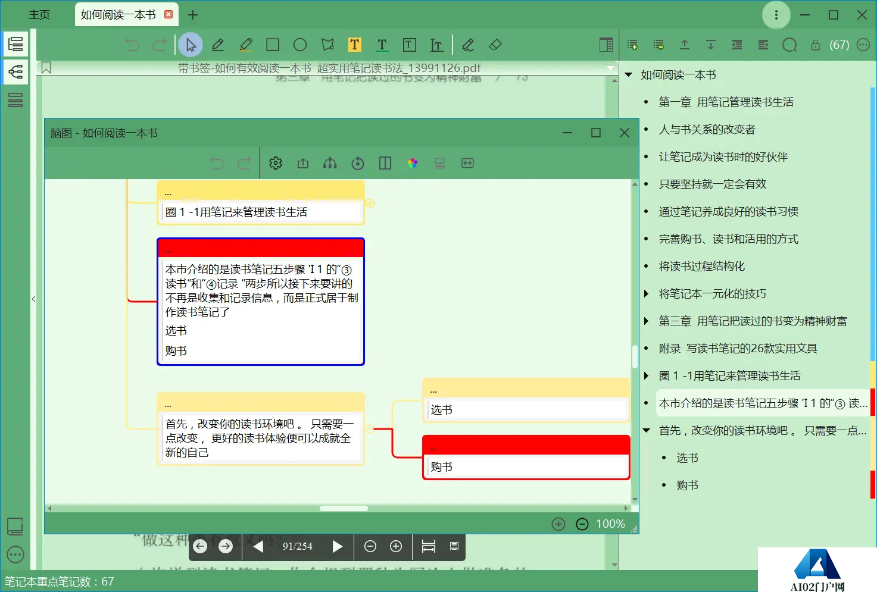The height and width of the screenshot is (592, 877).
Task: Open the outline list view in left sidebar
Action: (15, 44)
